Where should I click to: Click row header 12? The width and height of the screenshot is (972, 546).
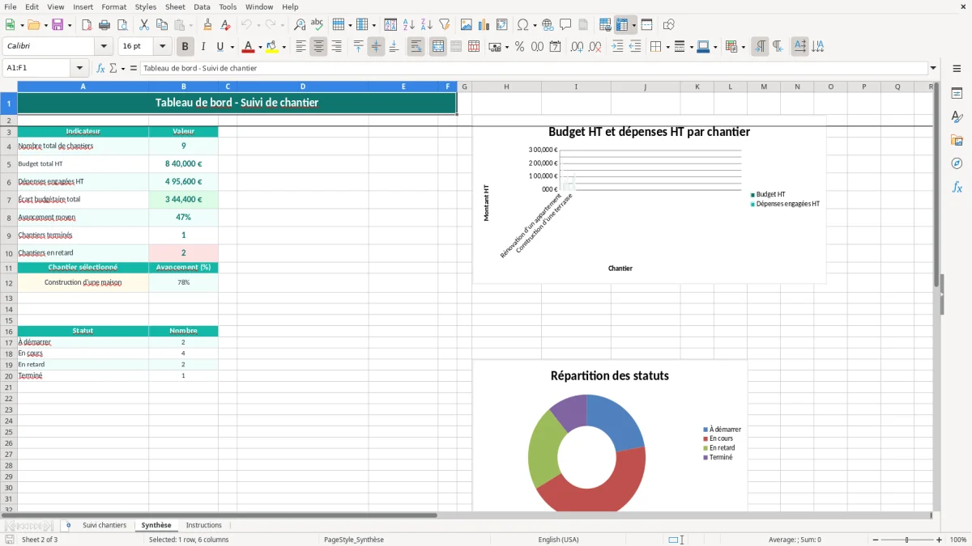pos(9,283)
